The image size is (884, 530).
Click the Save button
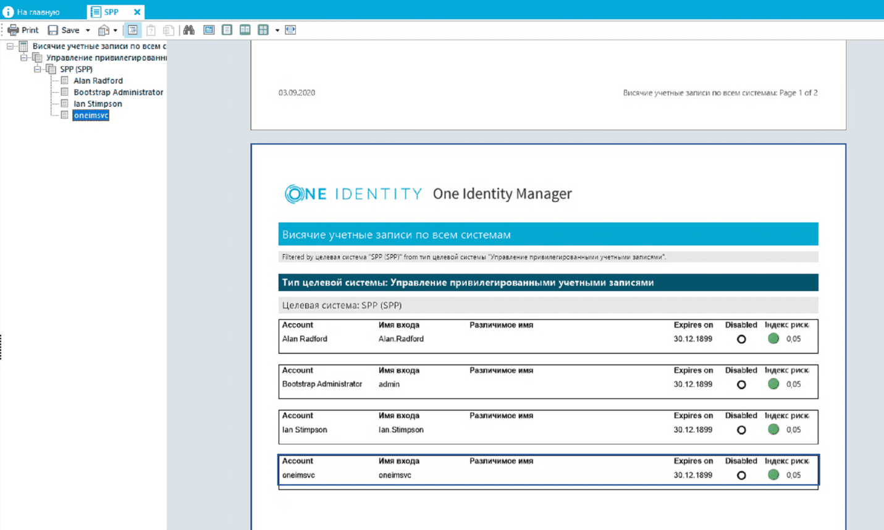click(x=64, y=30)
